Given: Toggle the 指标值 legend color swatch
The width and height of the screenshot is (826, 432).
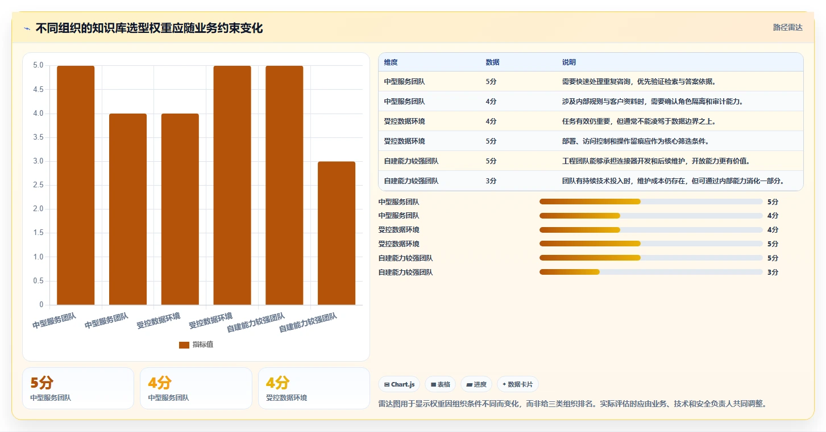Looking at the screenshot, I should pyautogui.click(x=184, y=345).
